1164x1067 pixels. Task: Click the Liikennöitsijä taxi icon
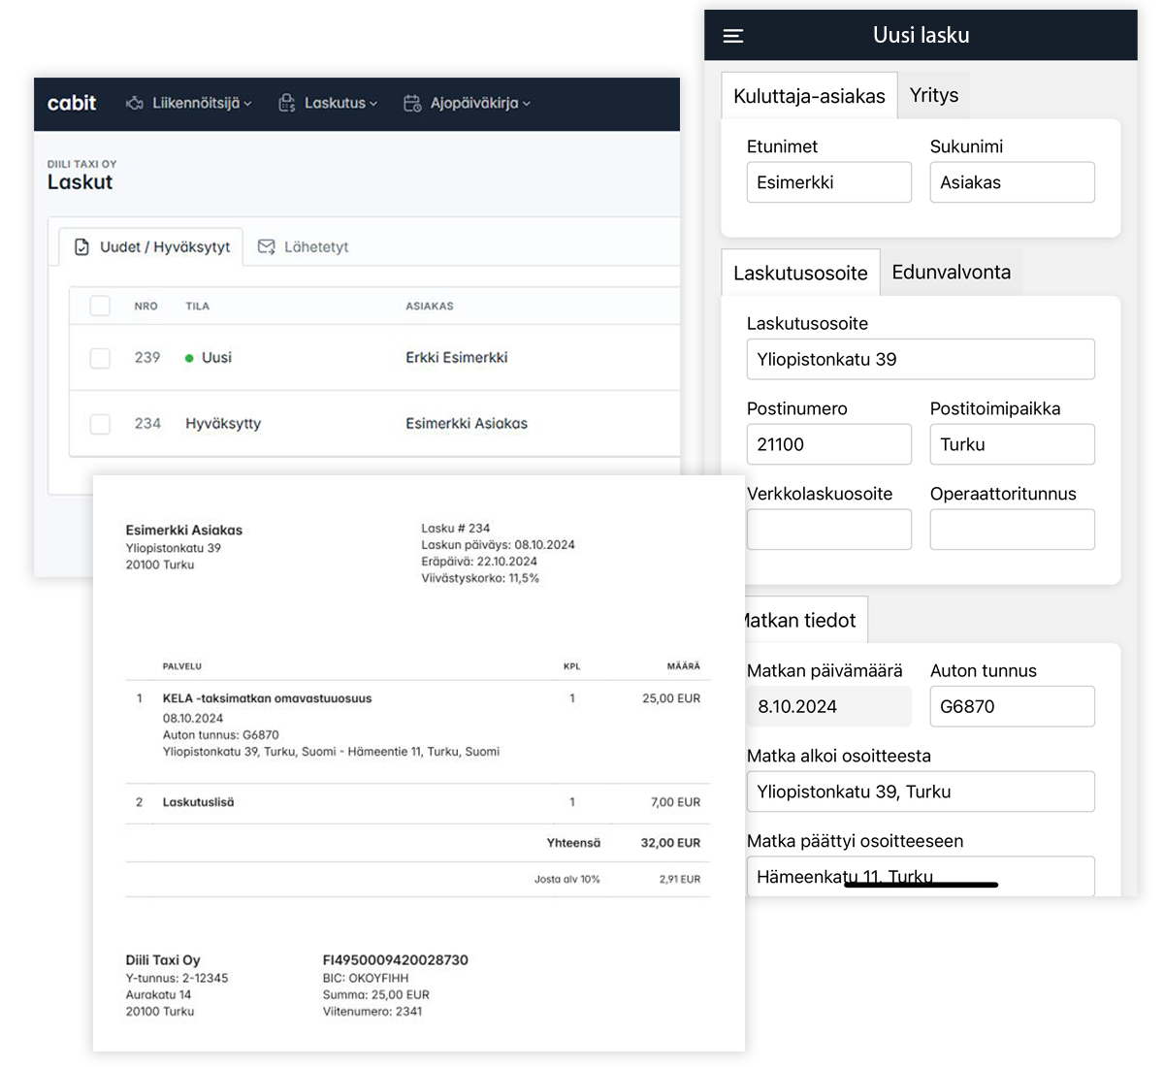(x=135, y=103)
